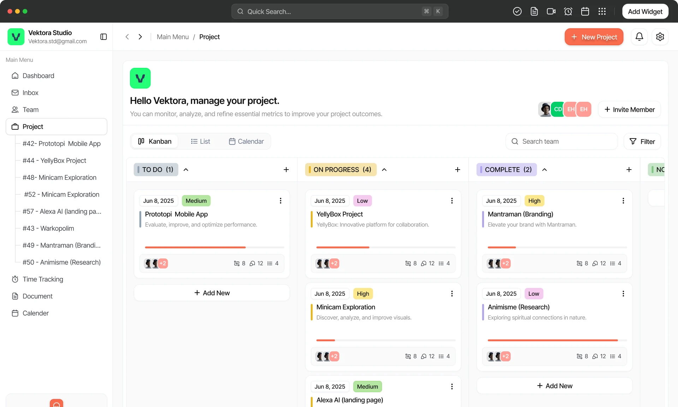Open Inbox via its sidebar envelope icon

(16, 93)
